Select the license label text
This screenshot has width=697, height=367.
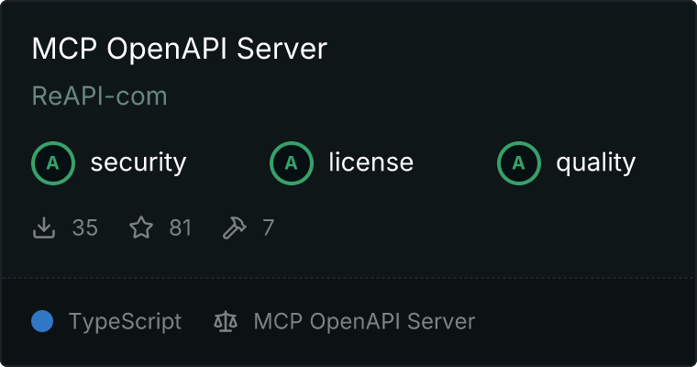coord(371,163)
